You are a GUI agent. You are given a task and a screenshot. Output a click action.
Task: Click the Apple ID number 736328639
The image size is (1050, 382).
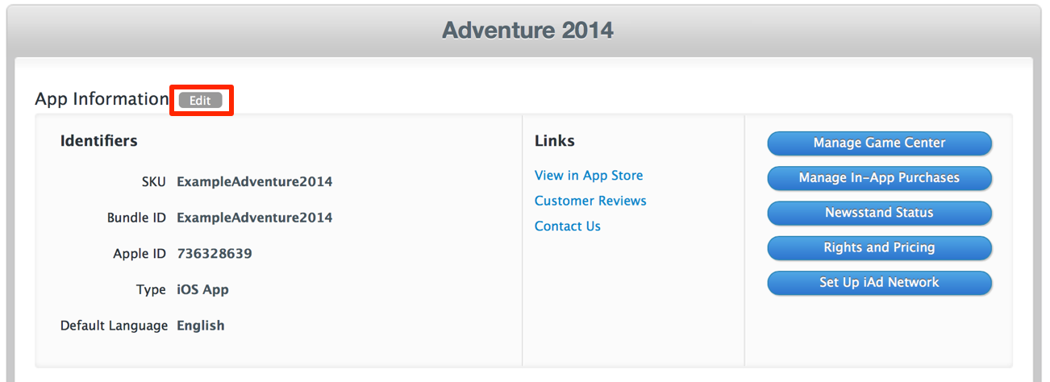(x=215, y=254)
